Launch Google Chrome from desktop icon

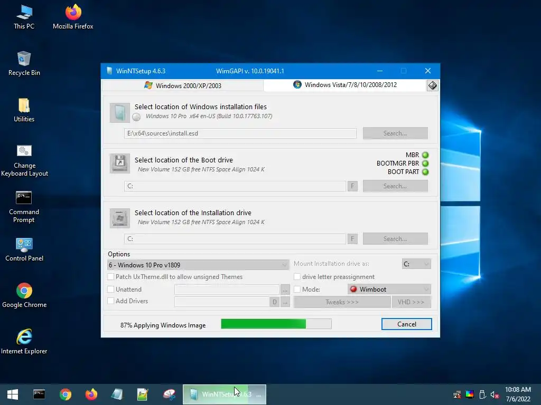pyautogui.click(x=24, y=295)
